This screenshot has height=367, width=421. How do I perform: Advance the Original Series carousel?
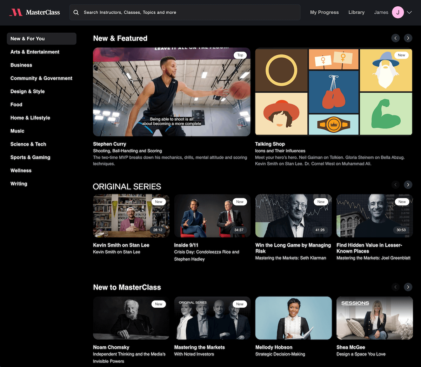pyautogui.click(x=408, y=185)
